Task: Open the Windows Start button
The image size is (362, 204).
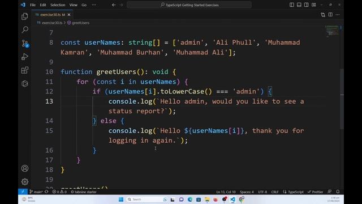Action: 120,199
